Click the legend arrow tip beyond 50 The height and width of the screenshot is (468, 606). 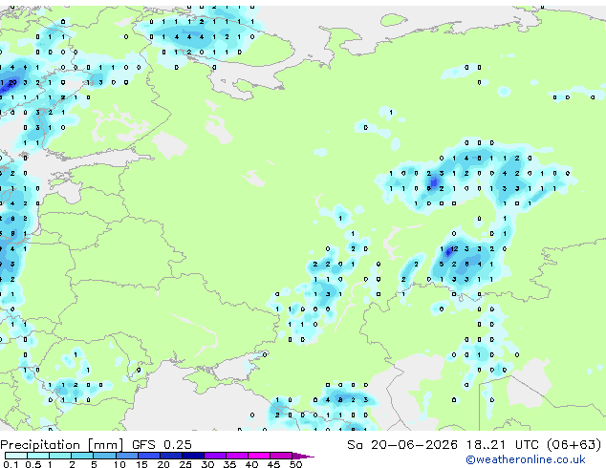(x=303, y=457)
